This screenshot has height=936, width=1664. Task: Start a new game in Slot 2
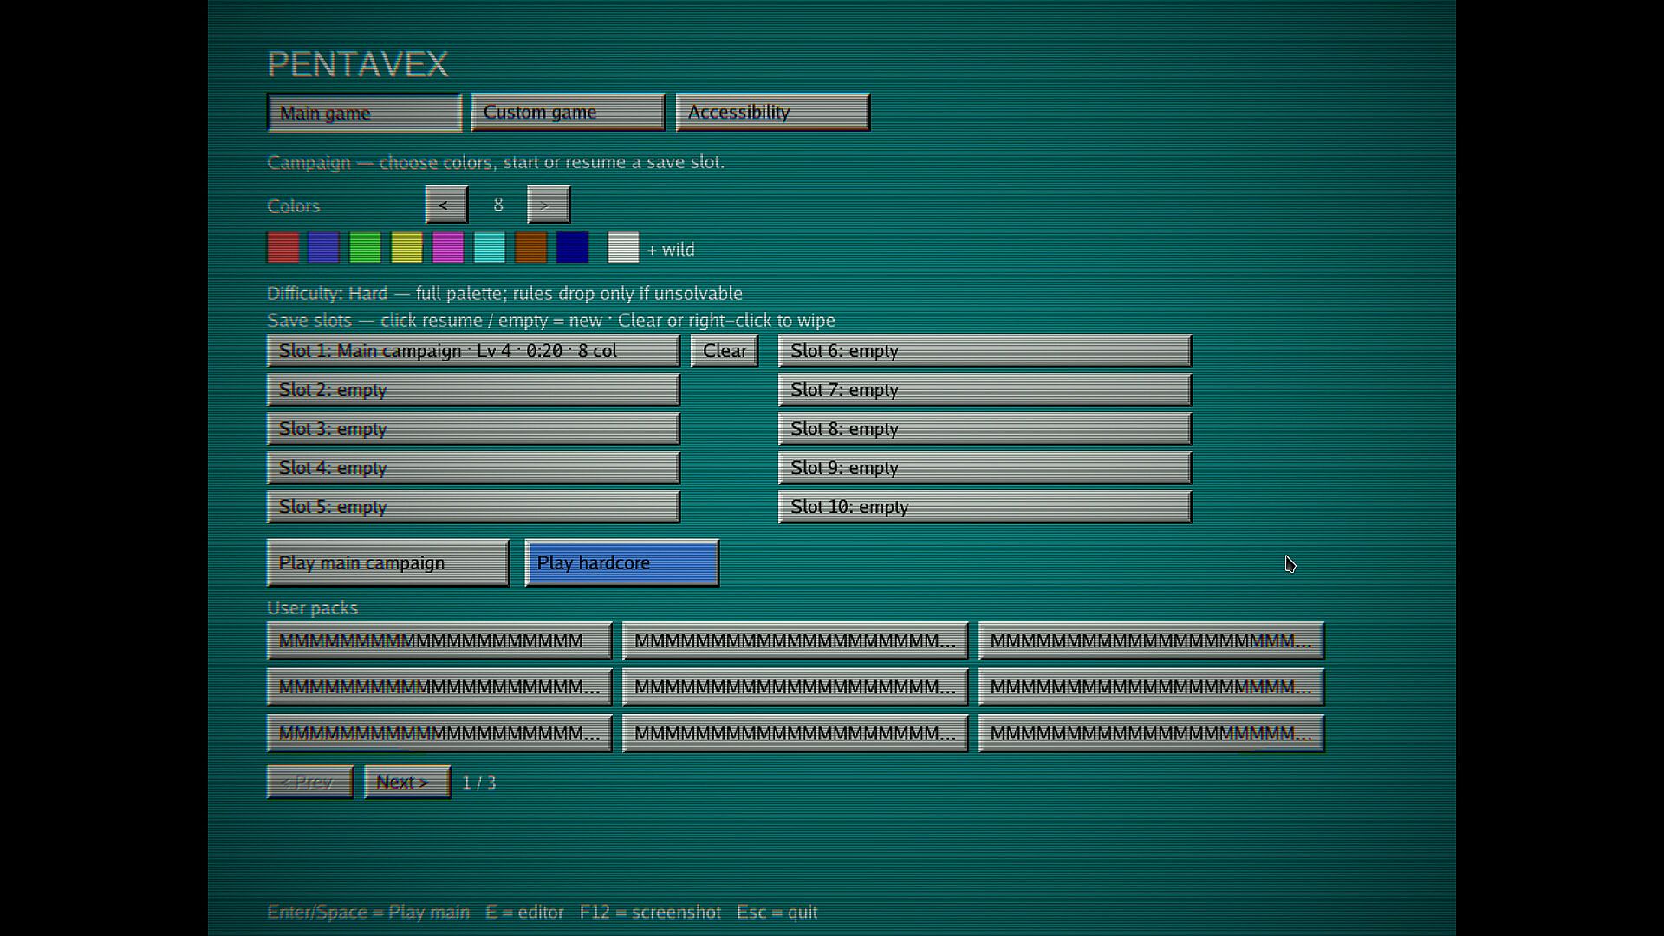(x=473, y=390)
